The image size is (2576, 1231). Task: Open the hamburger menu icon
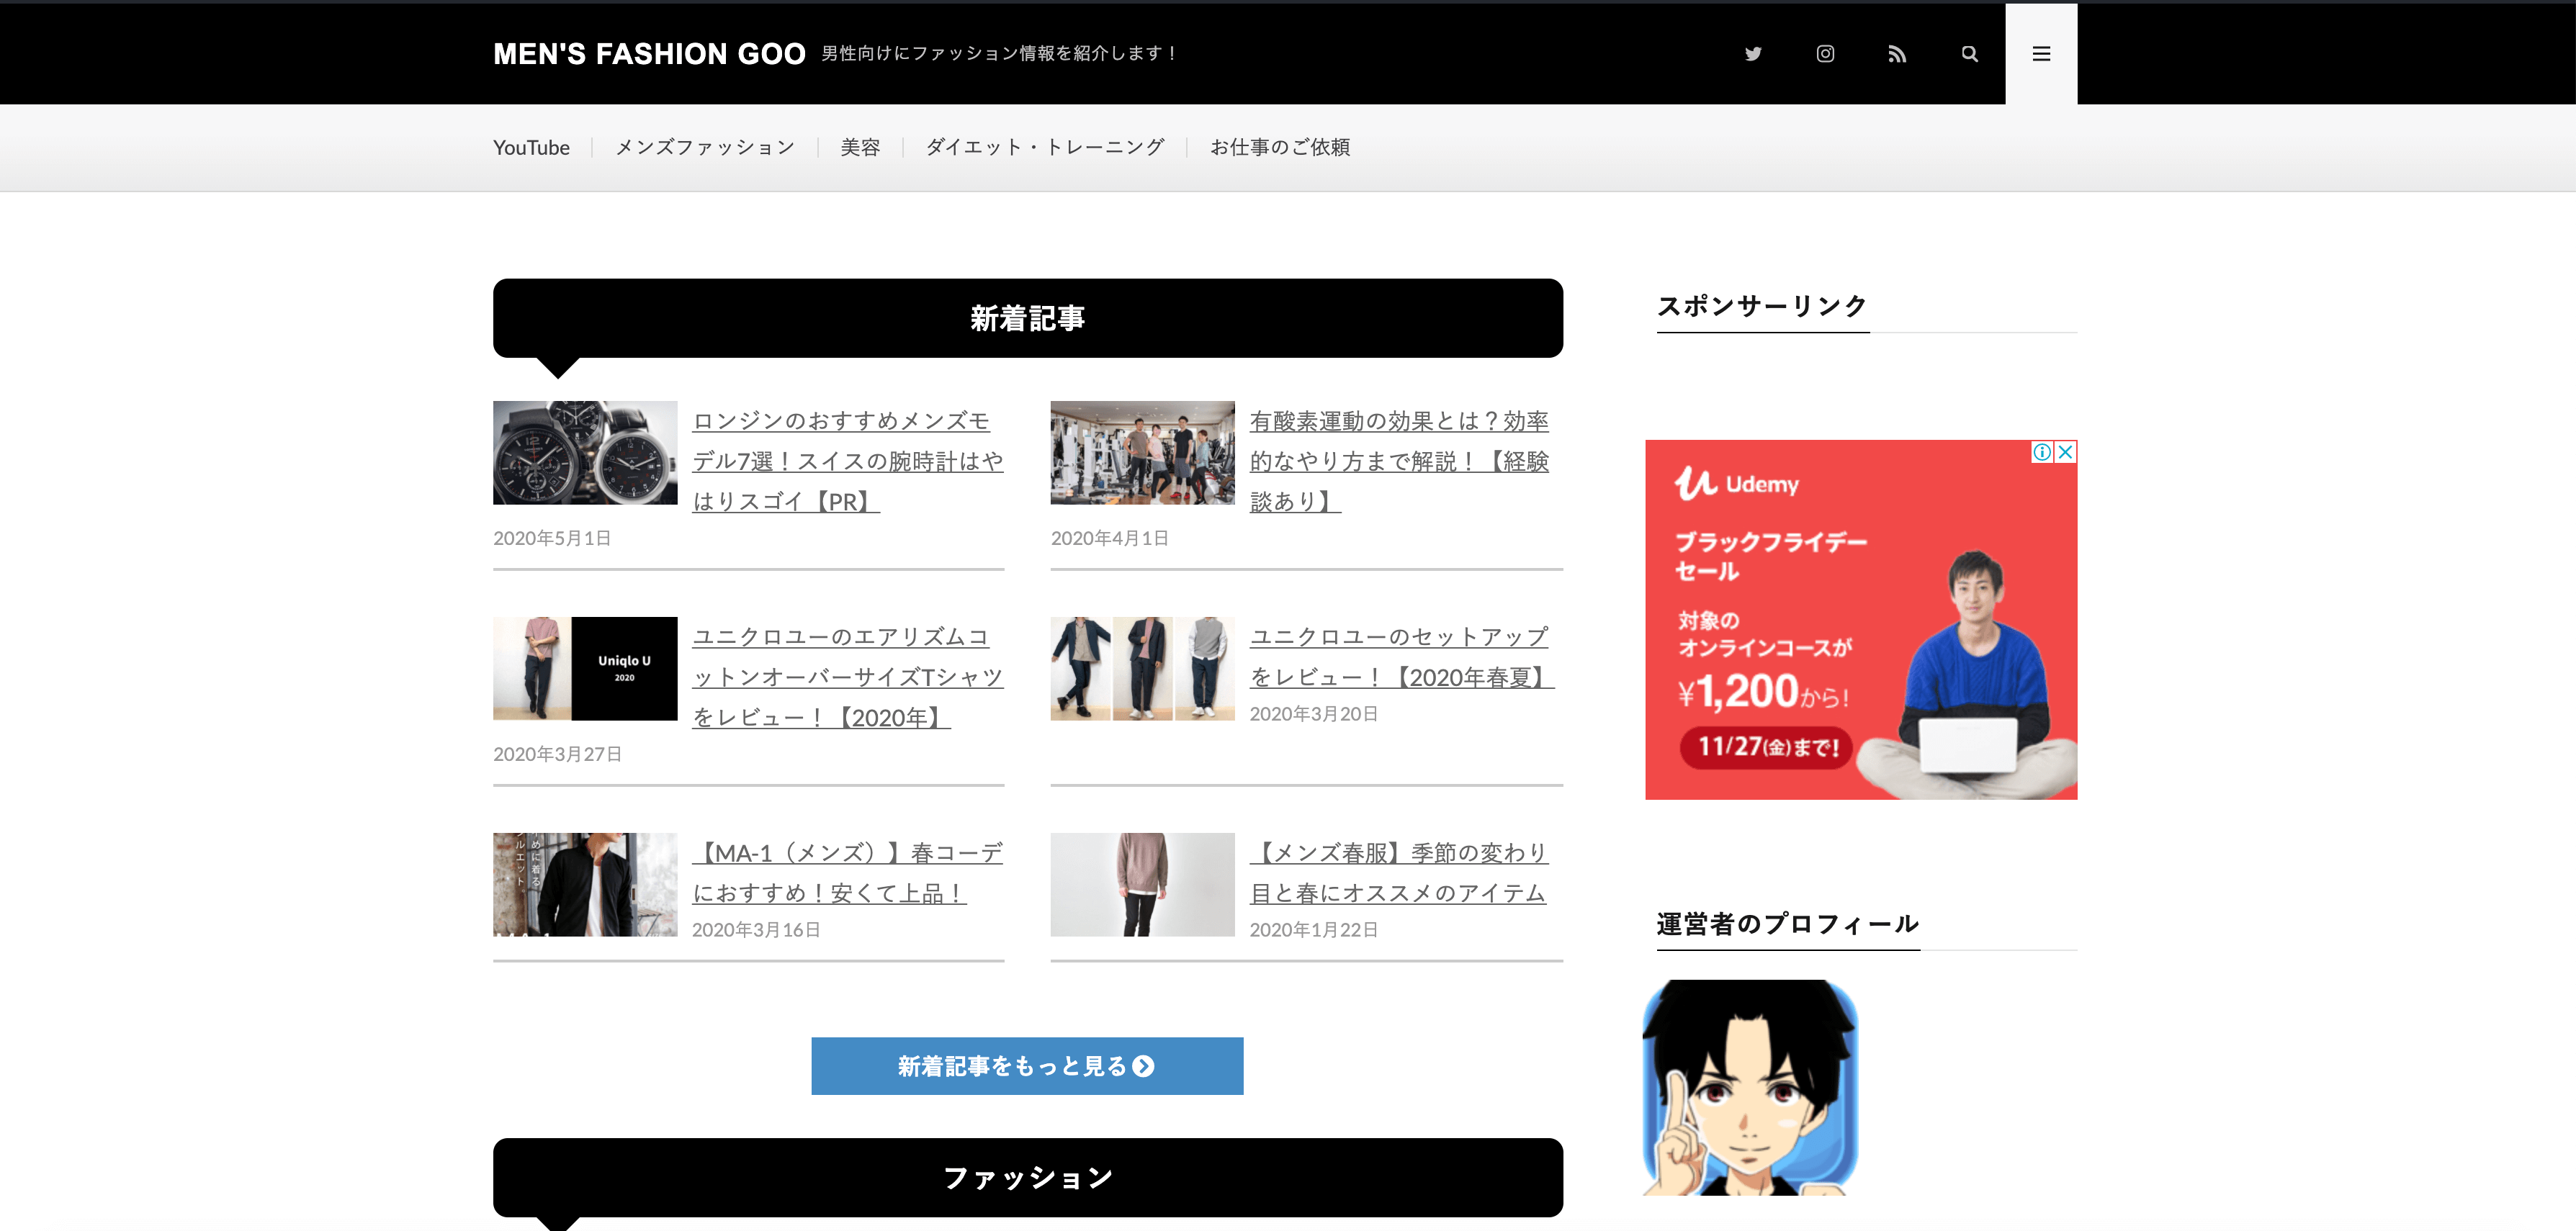(2041, 54)
